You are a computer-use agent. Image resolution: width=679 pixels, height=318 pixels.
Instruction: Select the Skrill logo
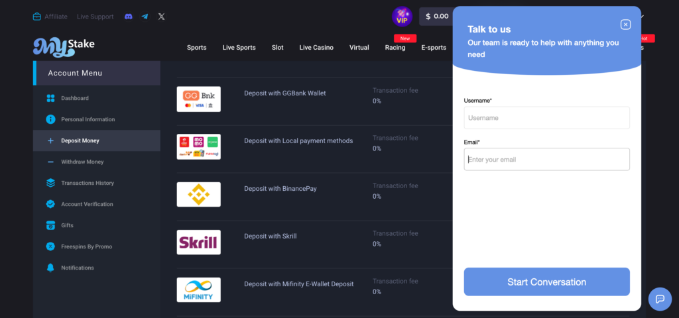click(199, 242)
